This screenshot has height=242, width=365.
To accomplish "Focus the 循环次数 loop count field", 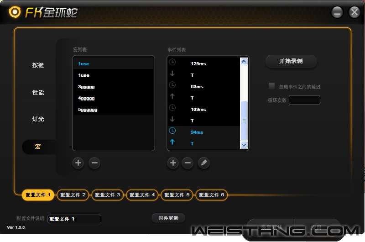I will coord(304,100).
